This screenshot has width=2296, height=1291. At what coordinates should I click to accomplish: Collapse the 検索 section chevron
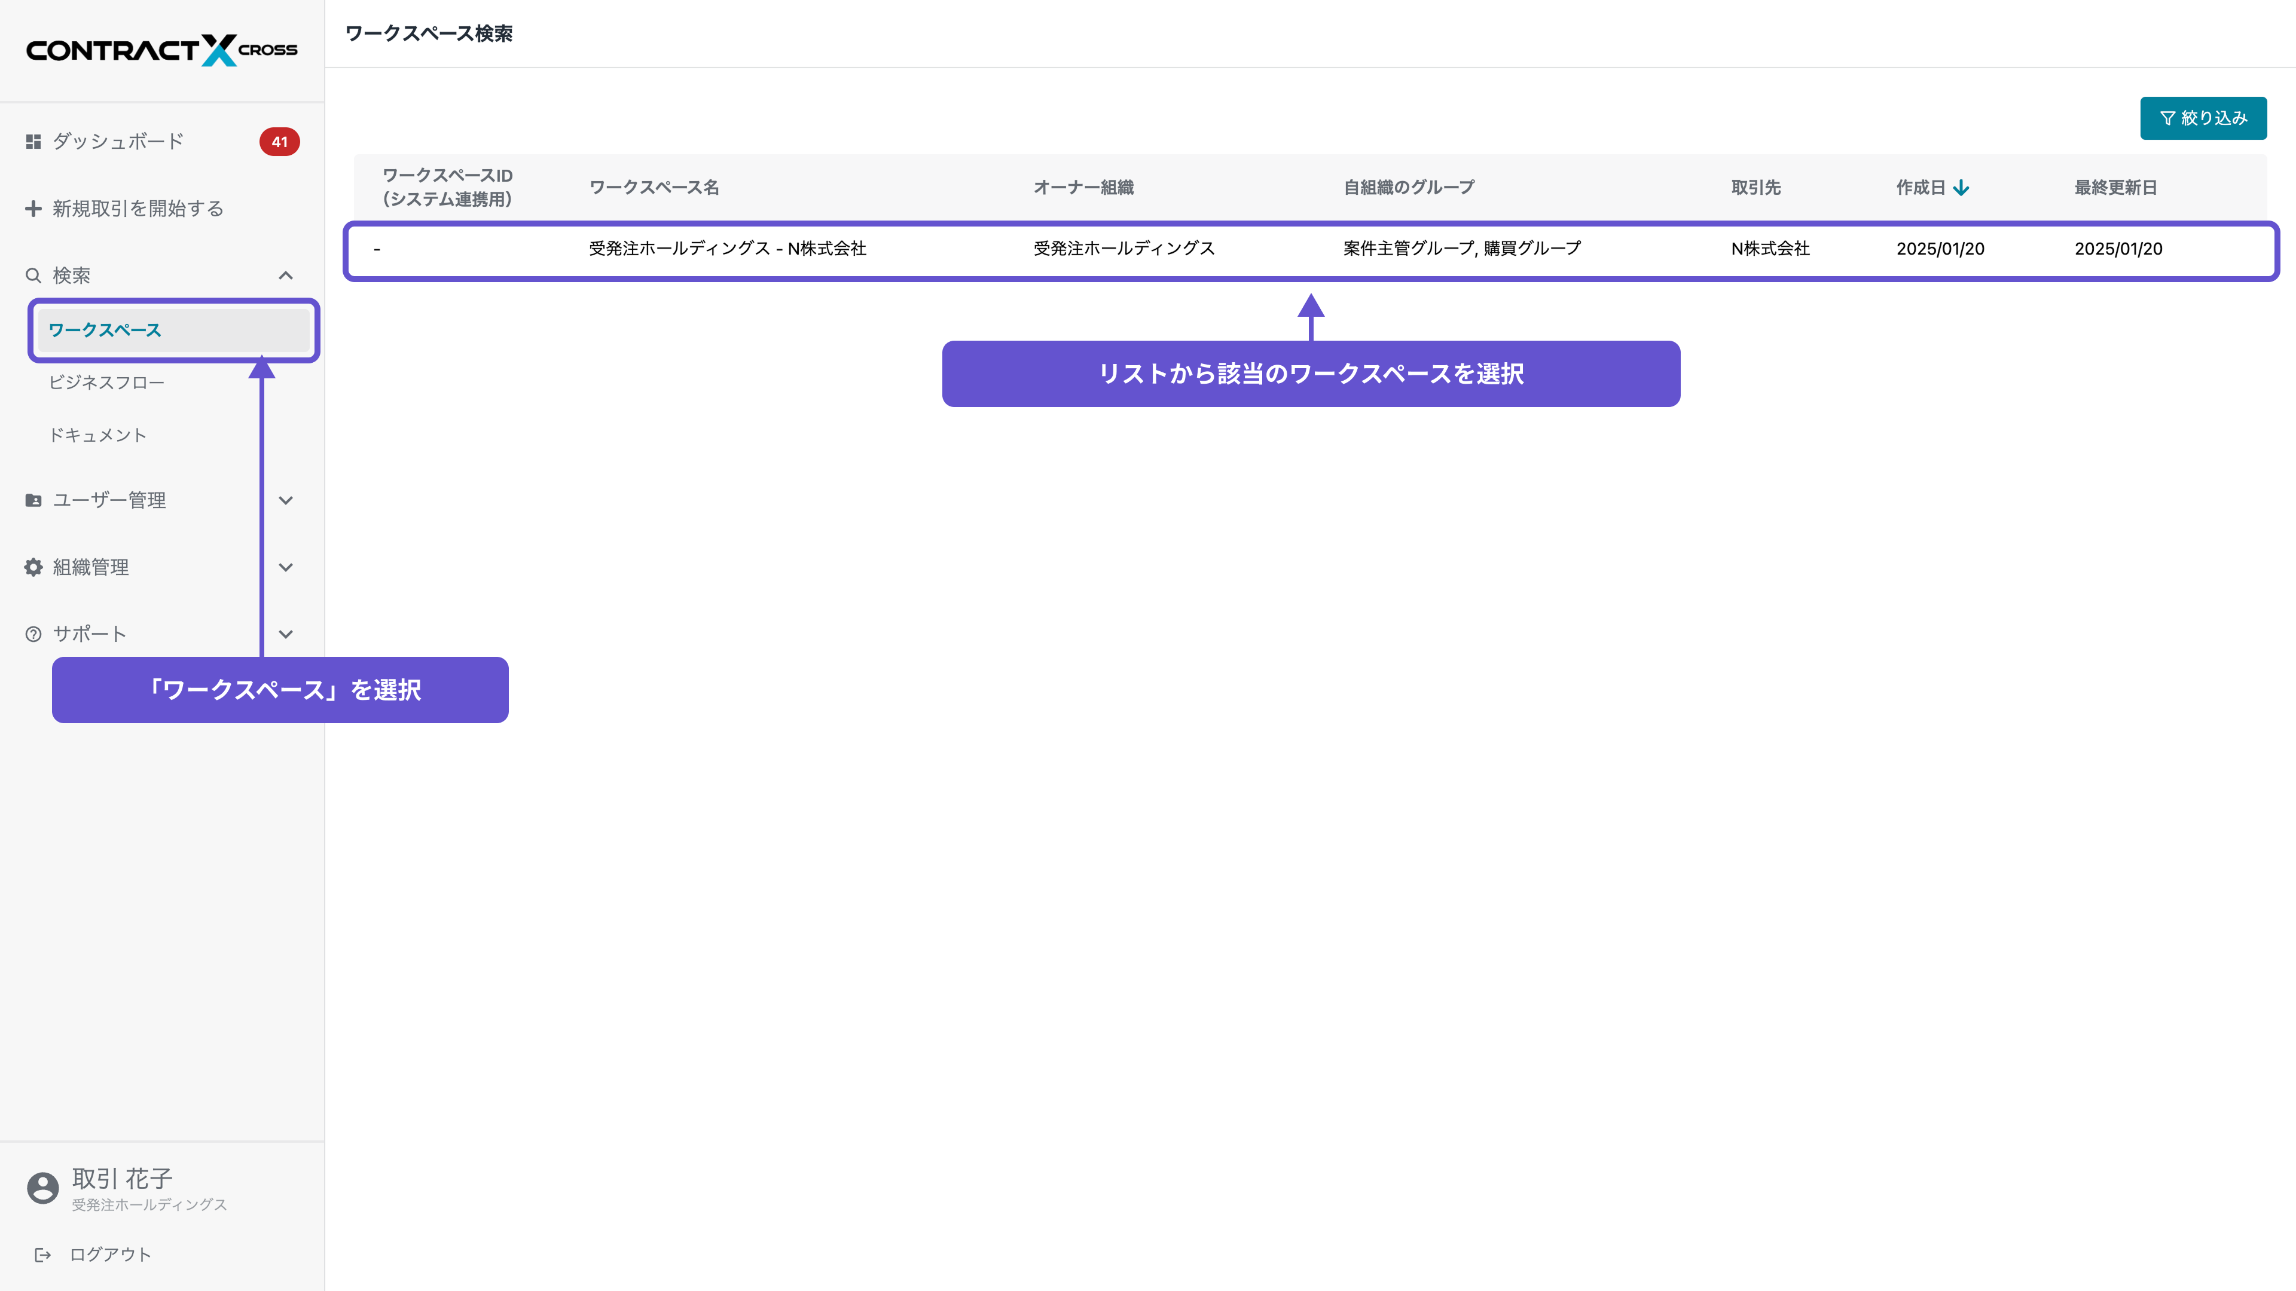(285, 276)
